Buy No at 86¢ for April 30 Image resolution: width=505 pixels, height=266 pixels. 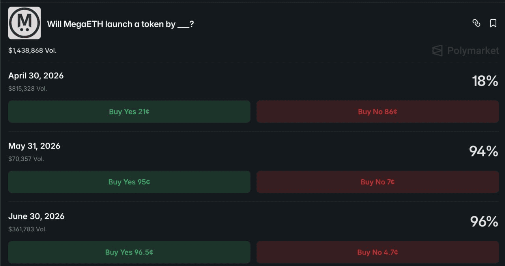click(x=378, y=112)
